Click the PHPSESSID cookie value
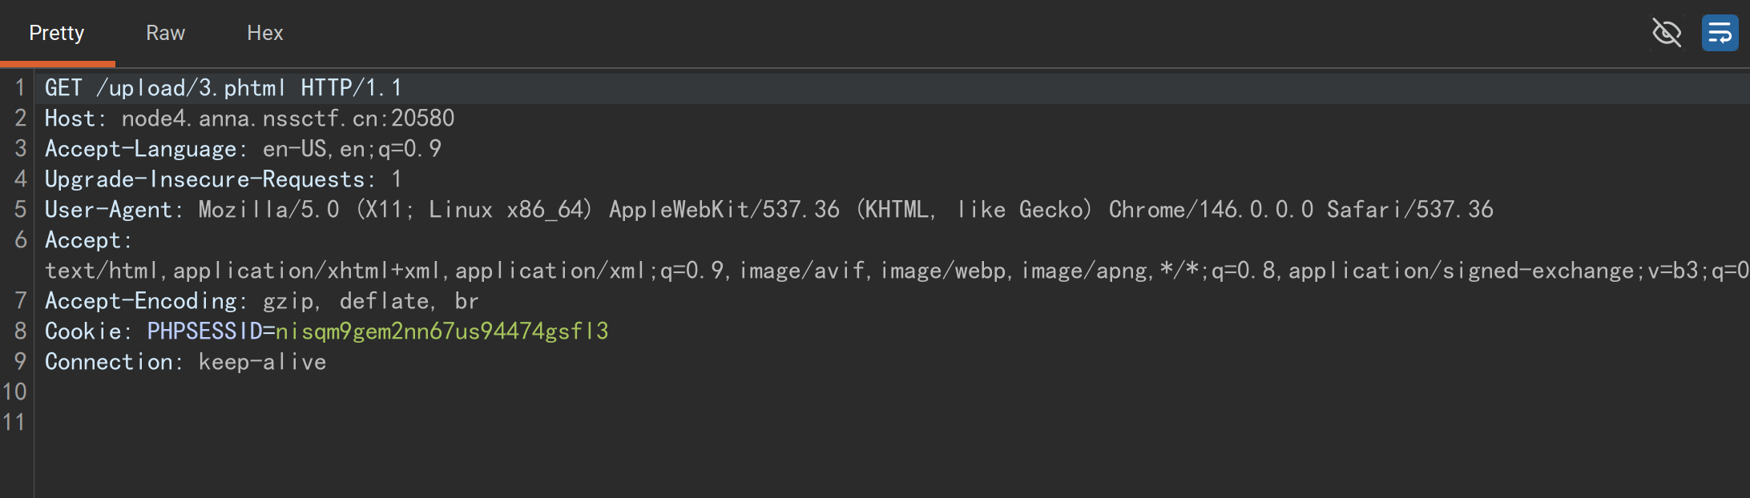Image resolution: width=1750 pixels, height=498 pixels. pyautogui.click(x=442, y=331)
